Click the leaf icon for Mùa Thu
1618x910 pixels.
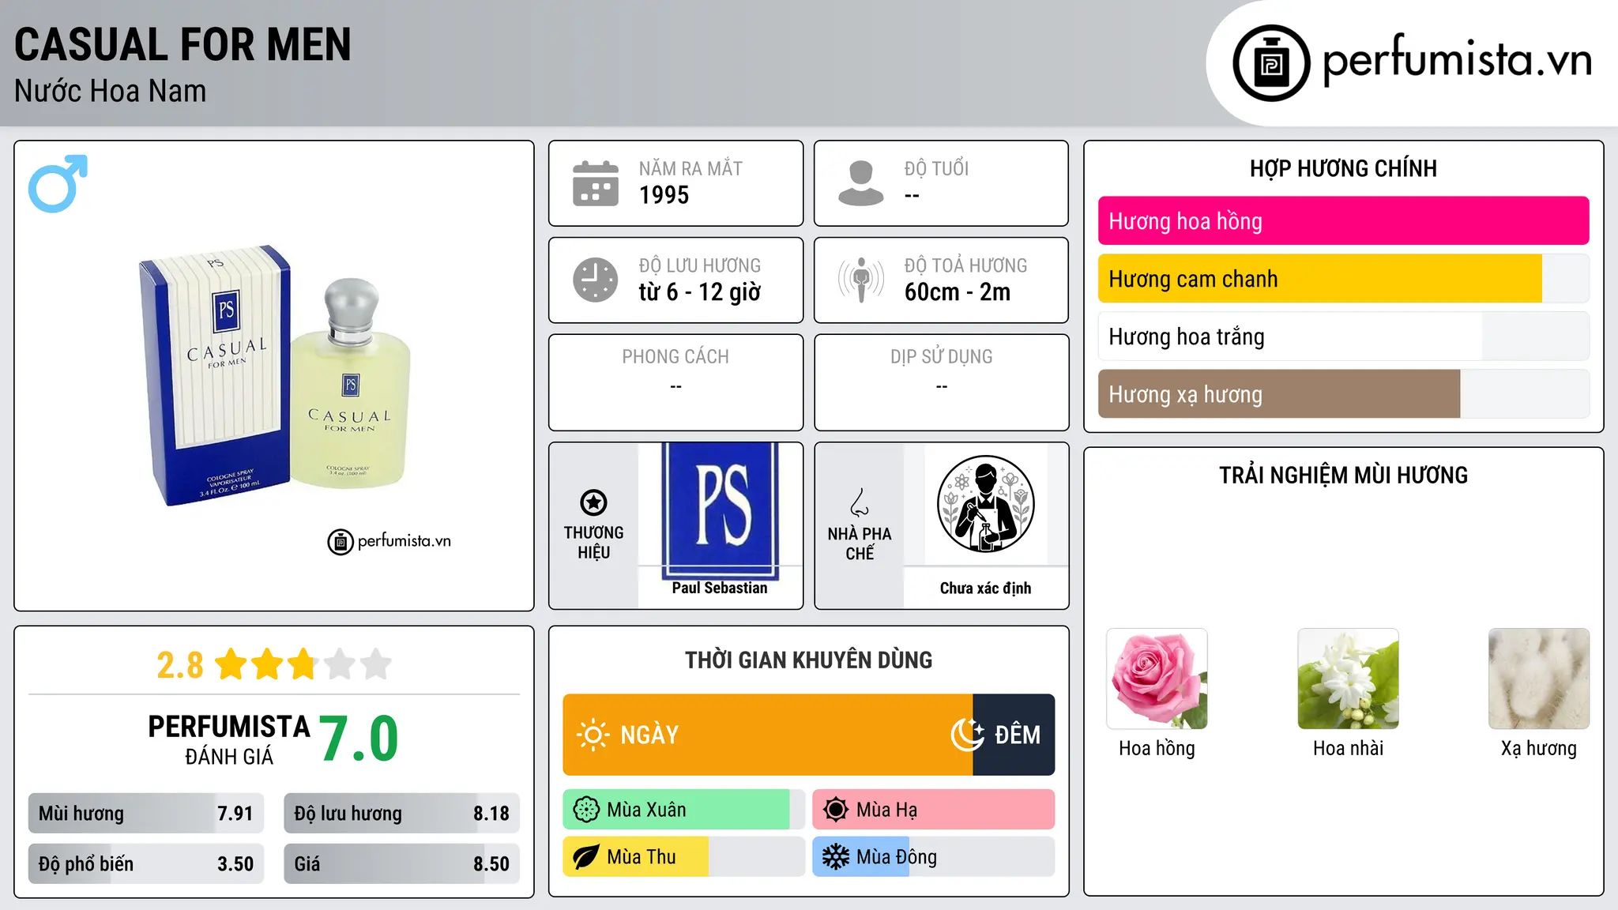(x=586, y=857)
